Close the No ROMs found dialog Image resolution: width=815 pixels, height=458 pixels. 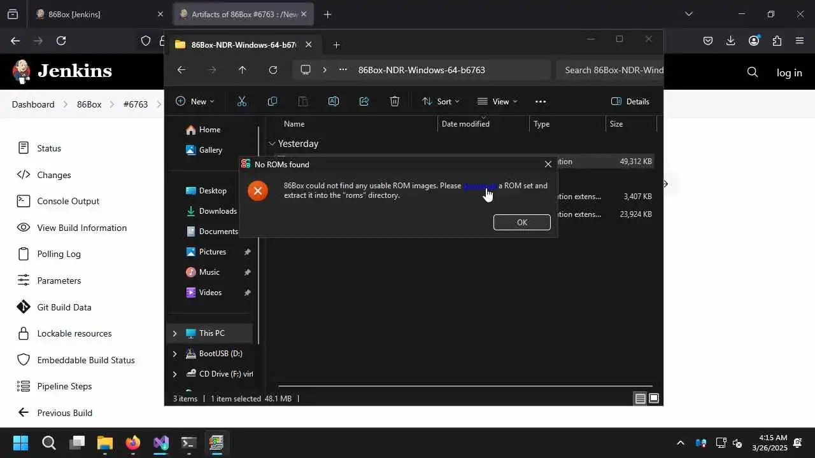point(548,164)
